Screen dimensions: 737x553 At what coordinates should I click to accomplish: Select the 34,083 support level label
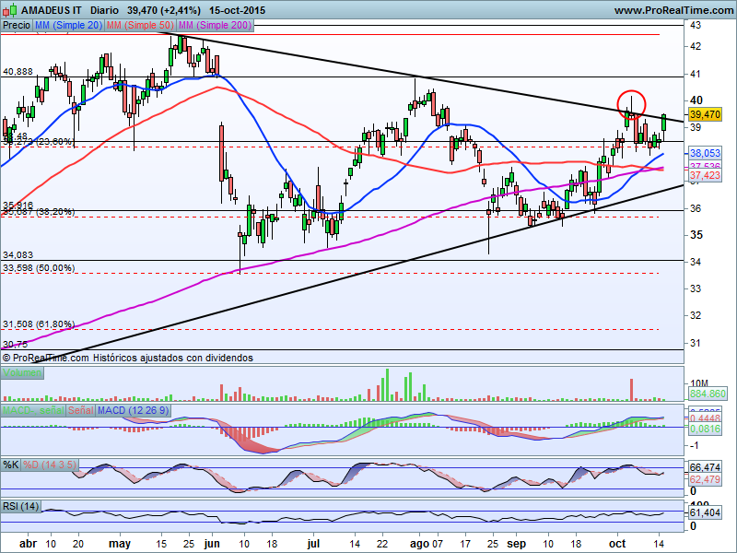click(x=18, y=255)
